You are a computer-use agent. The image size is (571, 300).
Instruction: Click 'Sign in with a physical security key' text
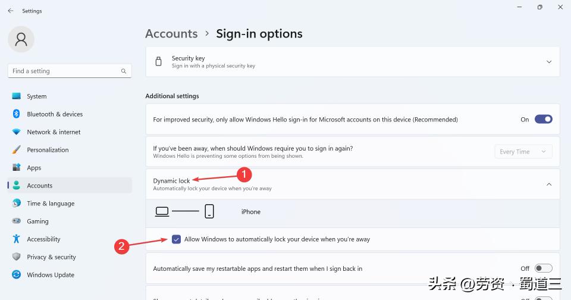tap(214, 66)
